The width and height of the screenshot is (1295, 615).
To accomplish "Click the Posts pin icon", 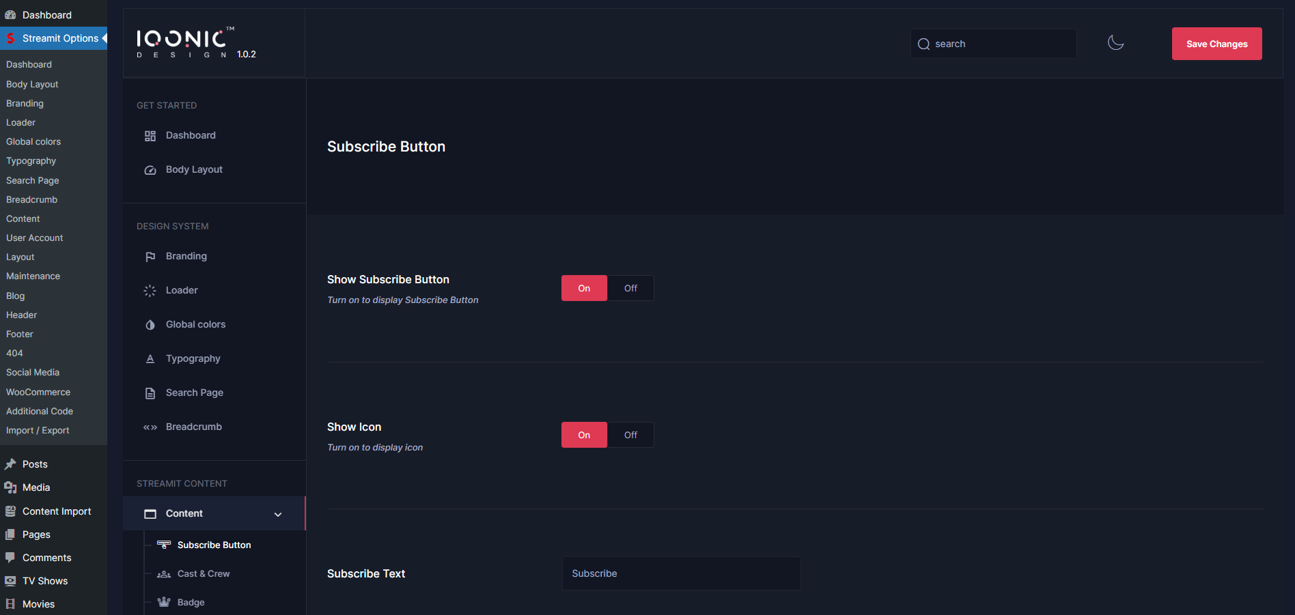I will click(x=10, y=464).
